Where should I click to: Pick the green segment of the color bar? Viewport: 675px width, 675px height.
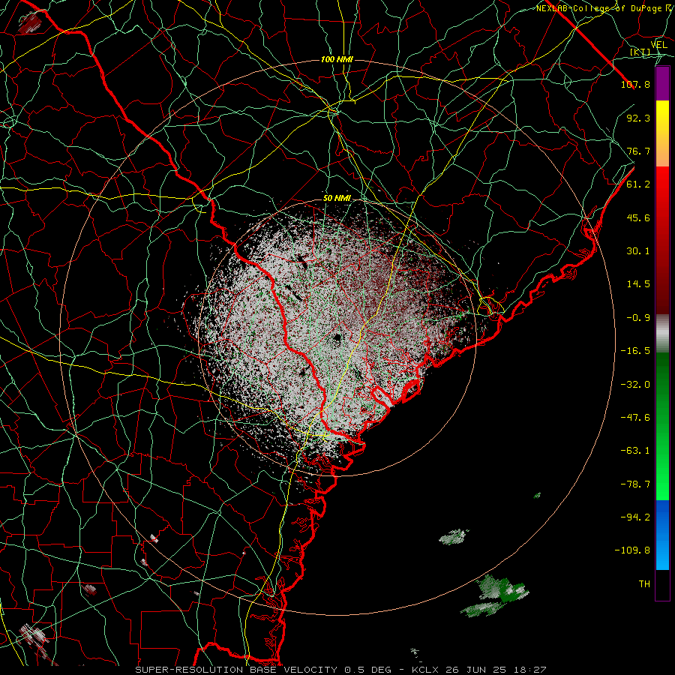pos(662,426)
